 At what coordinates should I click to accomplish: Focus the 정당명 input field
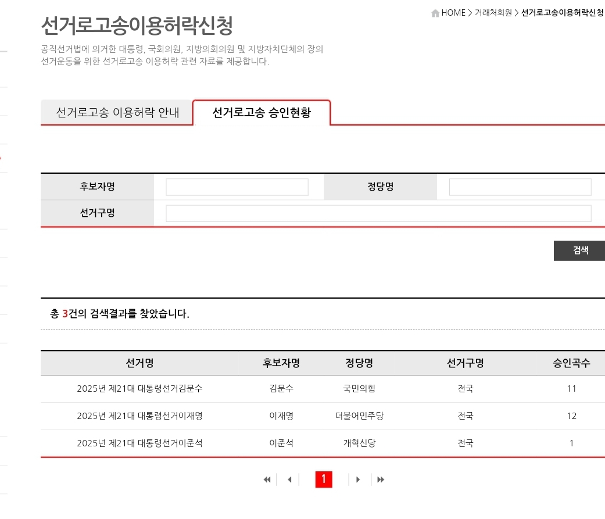tap(520, 187)
